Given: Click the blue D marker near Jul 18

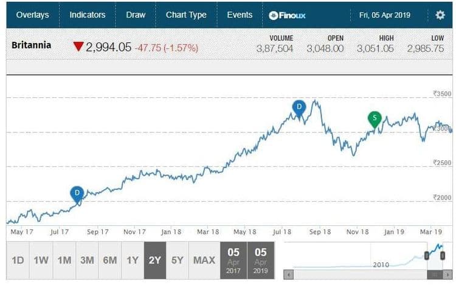Looking at the screenshot, I should 299,108.
